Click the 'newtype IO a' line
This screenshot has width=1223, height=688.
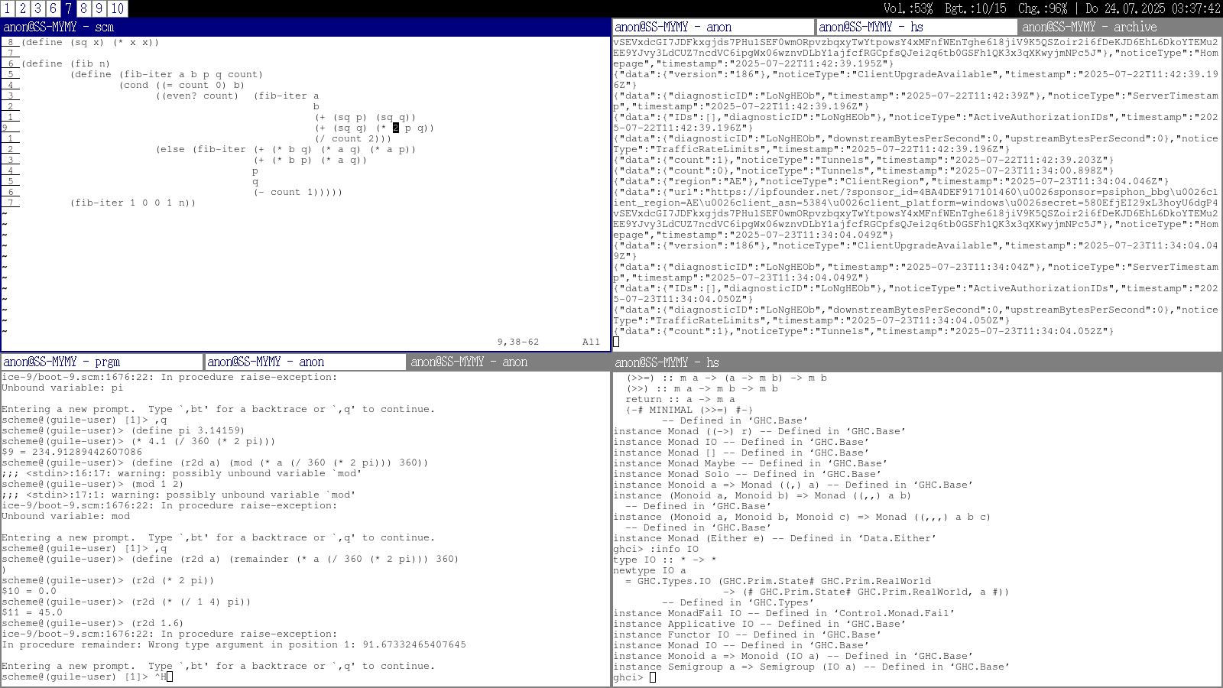[650, 570]
